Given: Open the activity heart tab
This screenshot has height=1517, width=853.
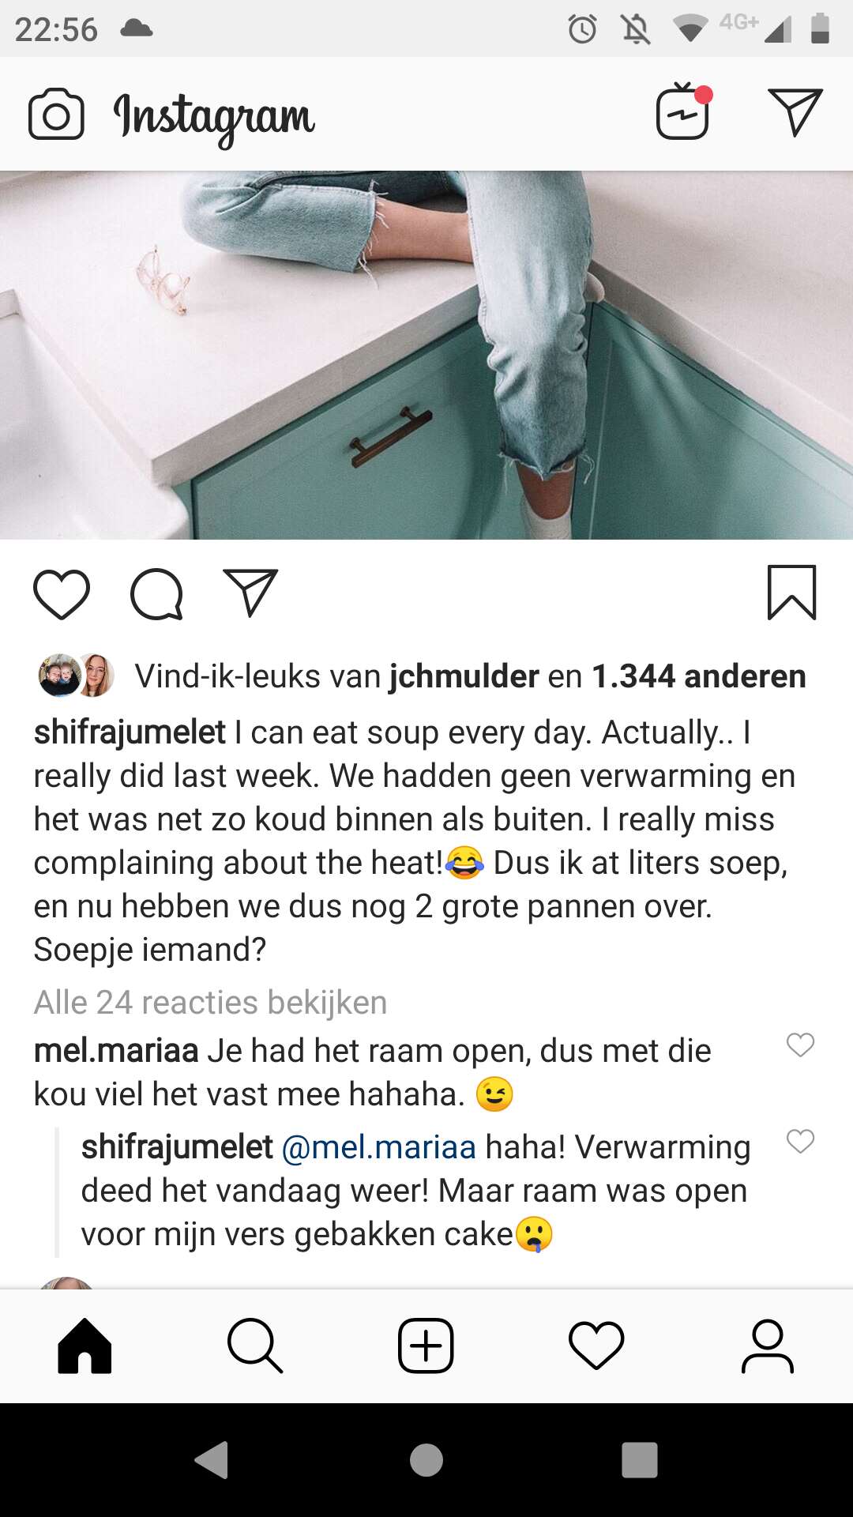Looking at the screenshot, I should point(596,1346).
